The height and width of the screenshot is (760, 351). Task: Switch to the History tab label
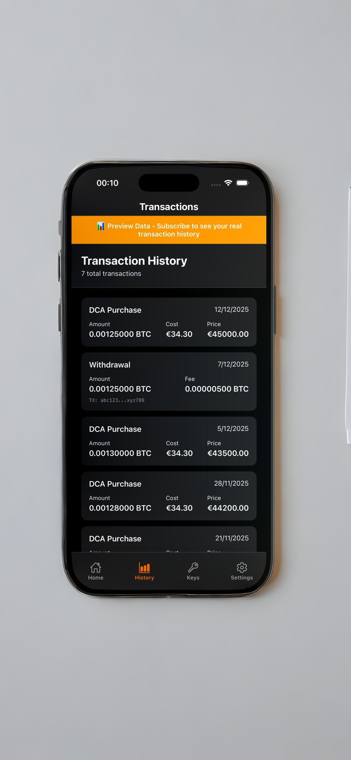coord(144,578)
